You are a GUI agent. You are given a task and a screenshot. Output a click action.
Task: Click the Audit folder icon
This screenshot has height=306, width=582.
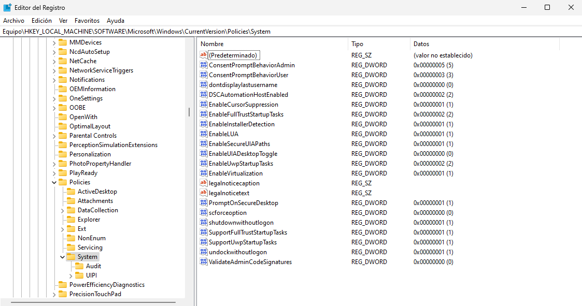79,266
